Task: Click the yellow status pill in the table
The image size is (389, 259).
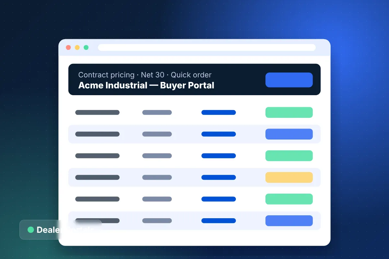Action: pyautogui.click(x=289, y=177)
